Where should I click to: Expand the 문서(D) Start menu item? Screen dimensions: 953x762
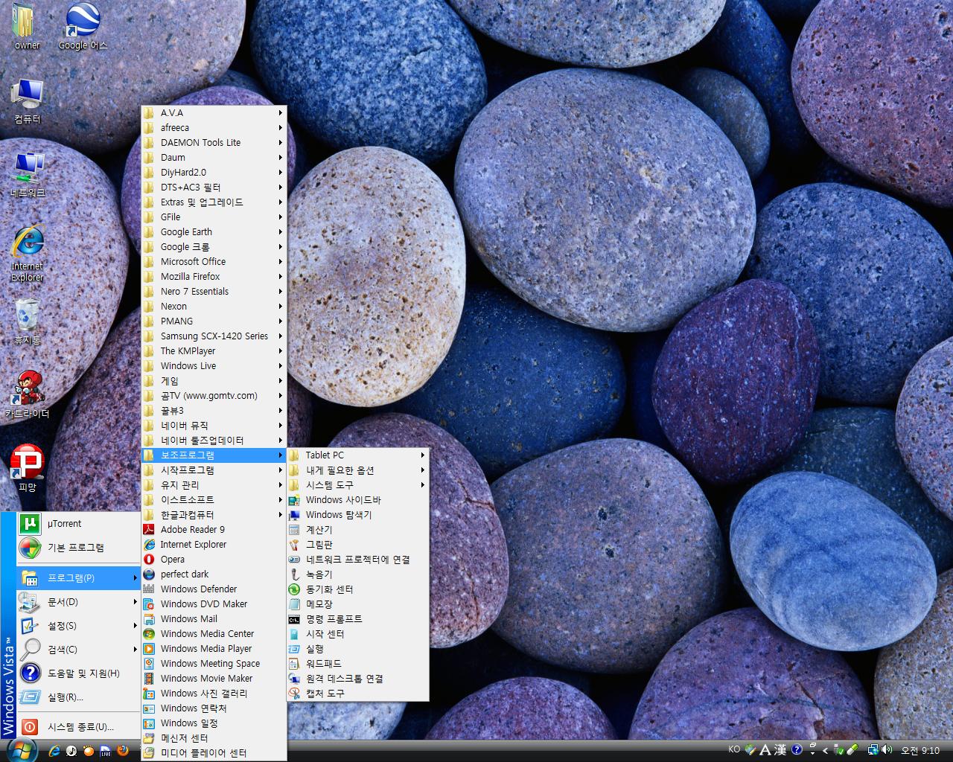[x=78, y=601]
